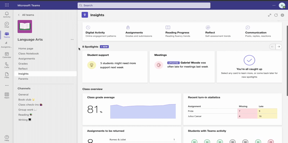Expand Insights tab to full screen
288x143 pixels.
(270, 15)
